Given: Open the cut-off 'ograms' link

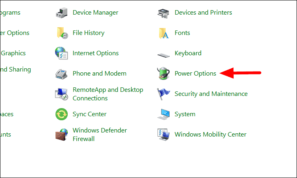Looking at the screenshot, I should (x=10, y=13).
